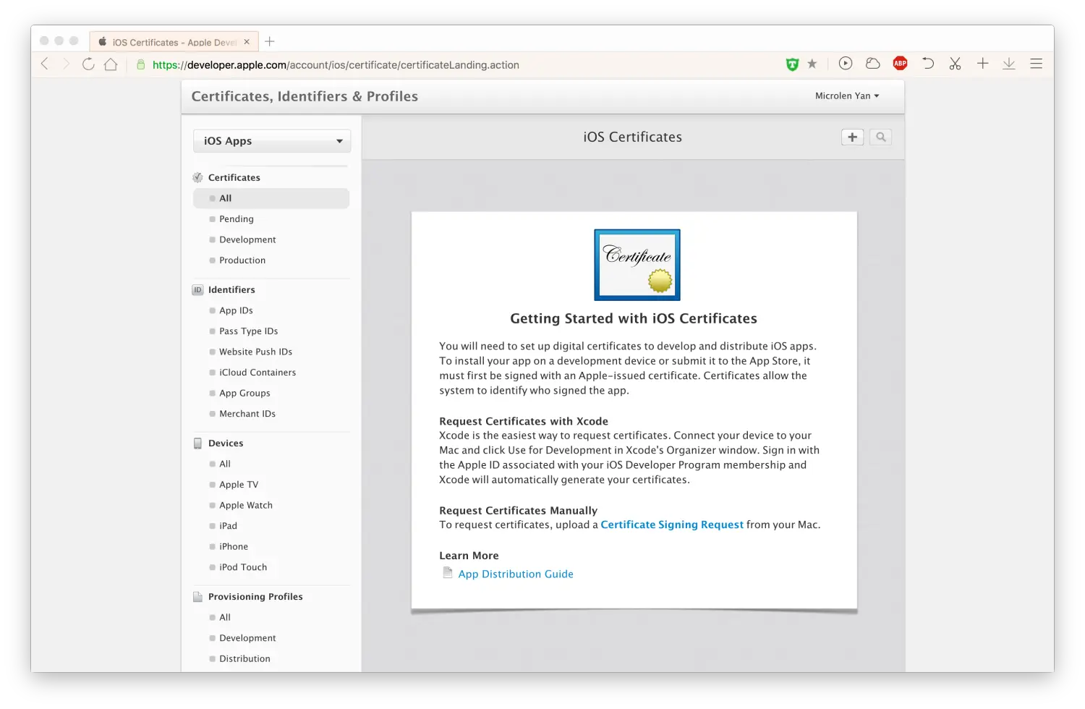Open the iOS Apps platform dropdown
Screen dimensions: 1085x709
click(272, 141)
